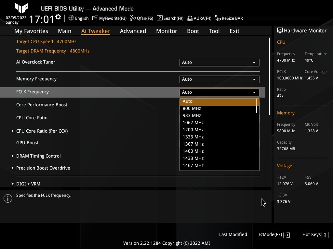Click the FCLK dropdown list scrollbar thumb
333x249 pixels.
coord(257,106)
